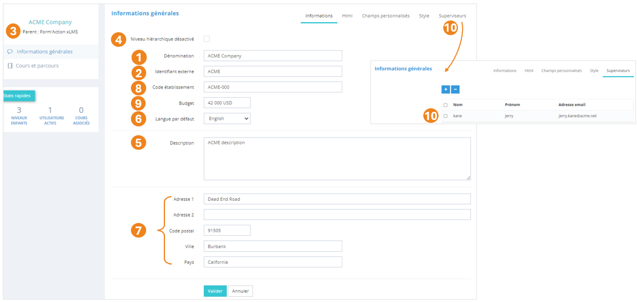637x302 pixels.
Task: Click the blue minus button to remove supervisor
Action: click(455, 90)
